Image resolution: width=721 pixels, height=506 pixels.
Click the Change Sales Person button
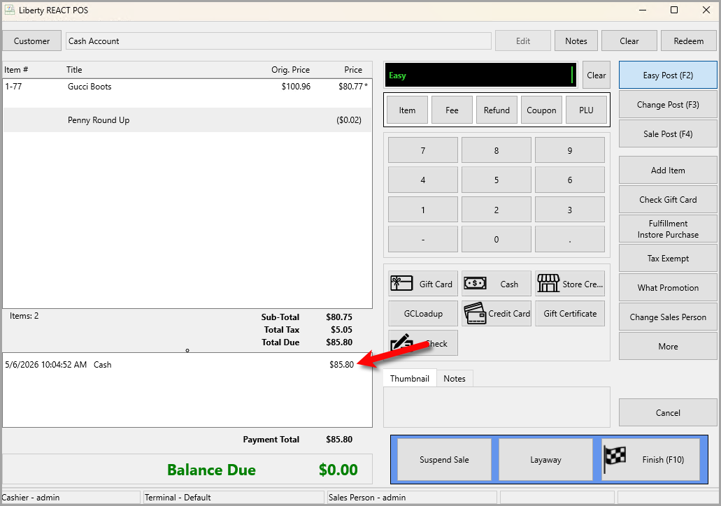pos(668,317)
